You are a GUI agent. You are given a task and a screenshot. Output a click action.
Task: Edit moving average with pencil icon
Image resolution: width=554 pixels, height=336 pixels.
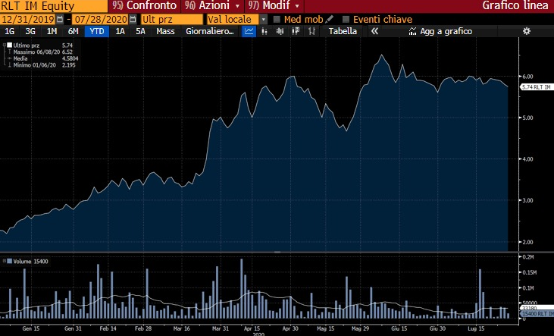click(x=329, y=19)
